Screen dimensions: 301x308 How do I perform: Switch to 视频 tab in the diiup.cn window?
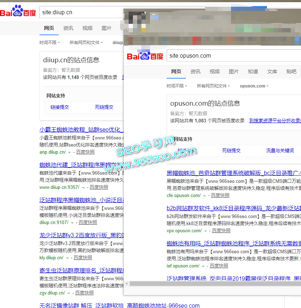pyautogui.click(x=87, y=28)
